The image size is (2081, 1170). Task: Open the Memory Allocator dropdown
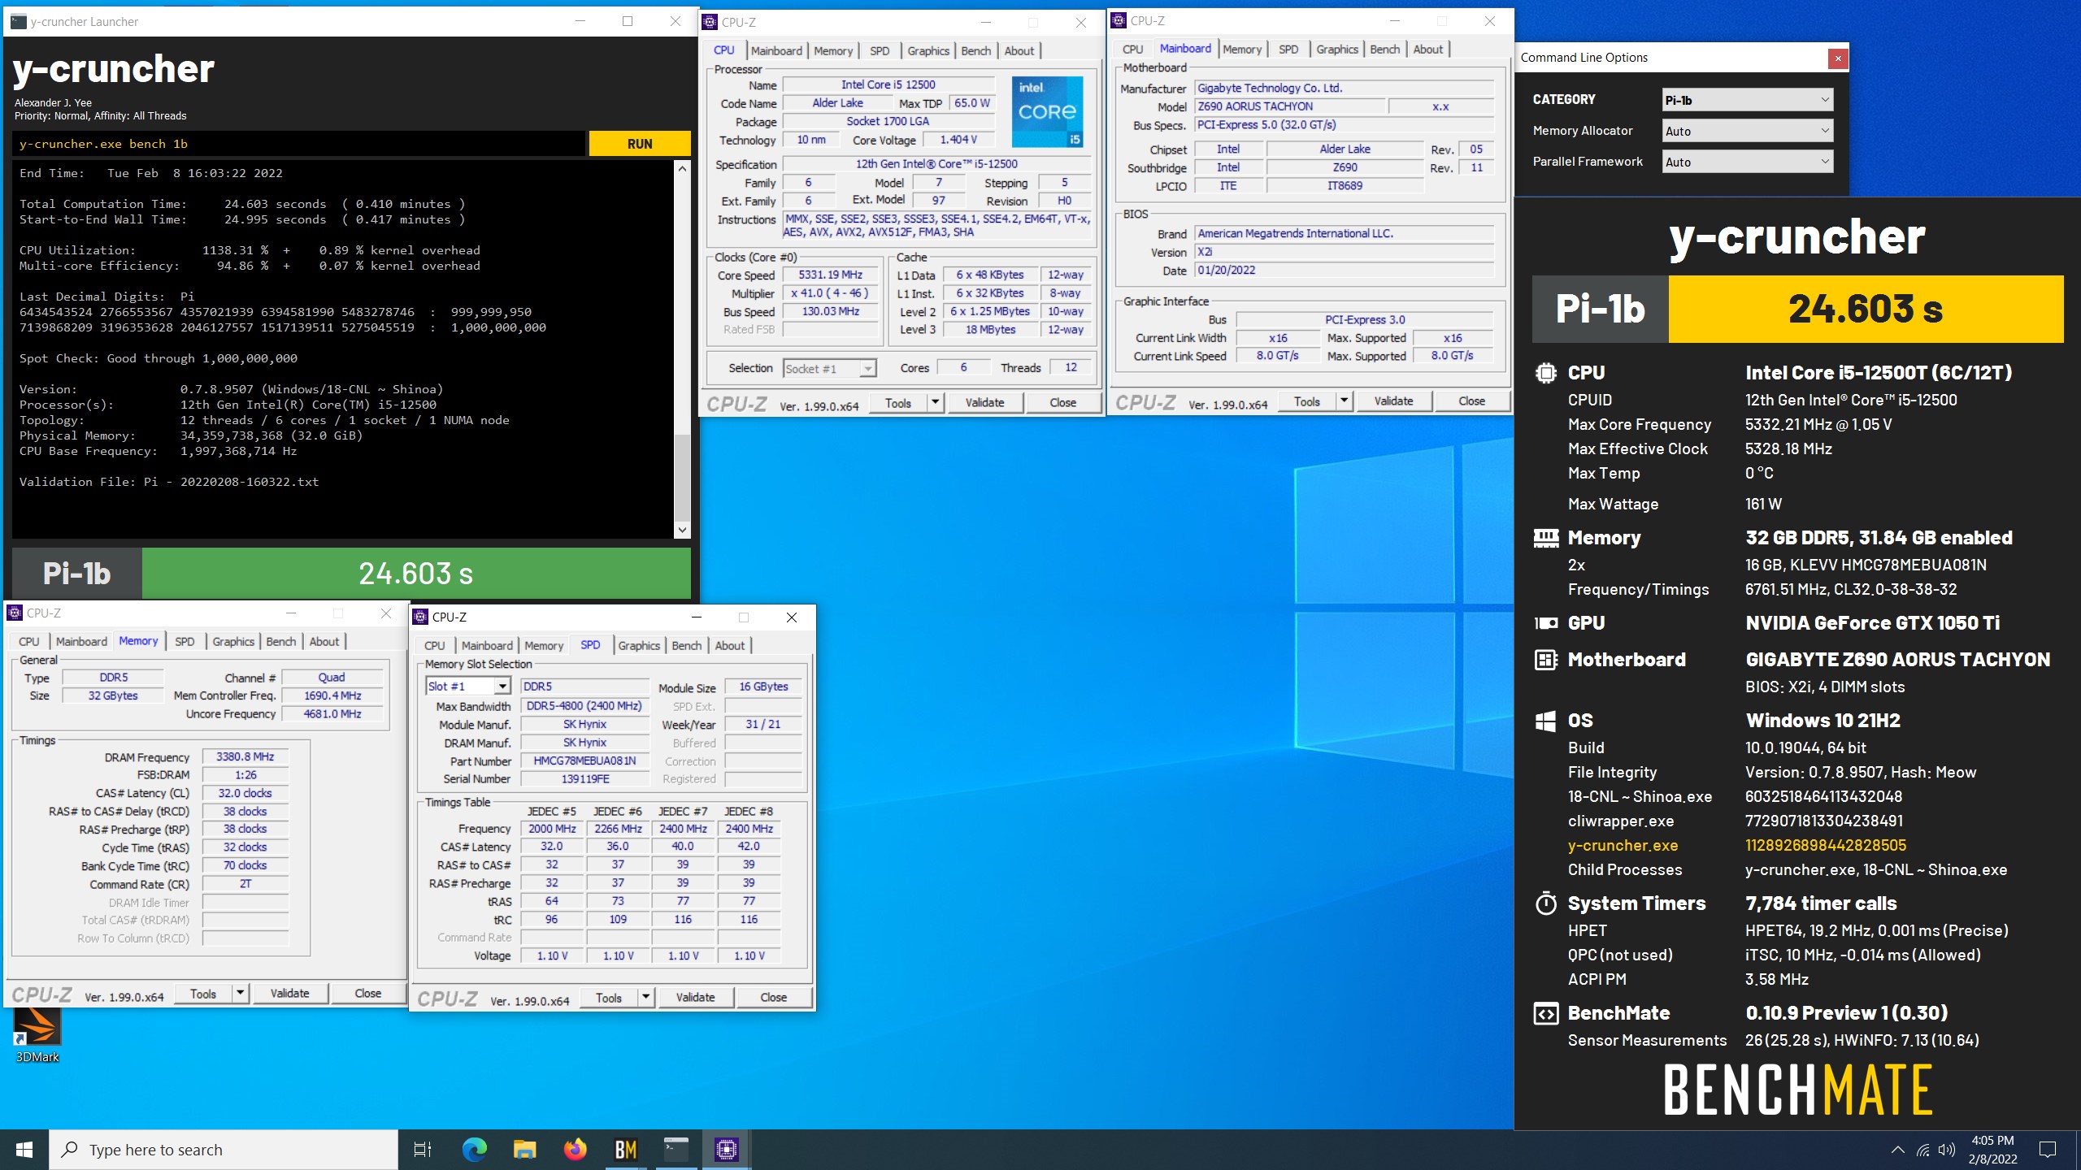coord(1747,131)
